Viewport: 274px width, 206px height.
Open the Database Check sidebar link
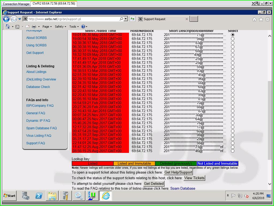38,87
